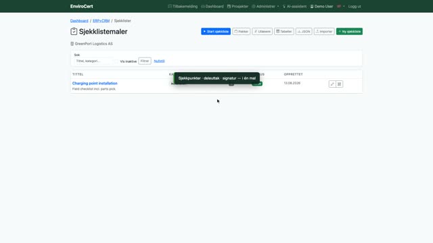
Task: Open Demo User profile
Action: [x=321, y=6]
